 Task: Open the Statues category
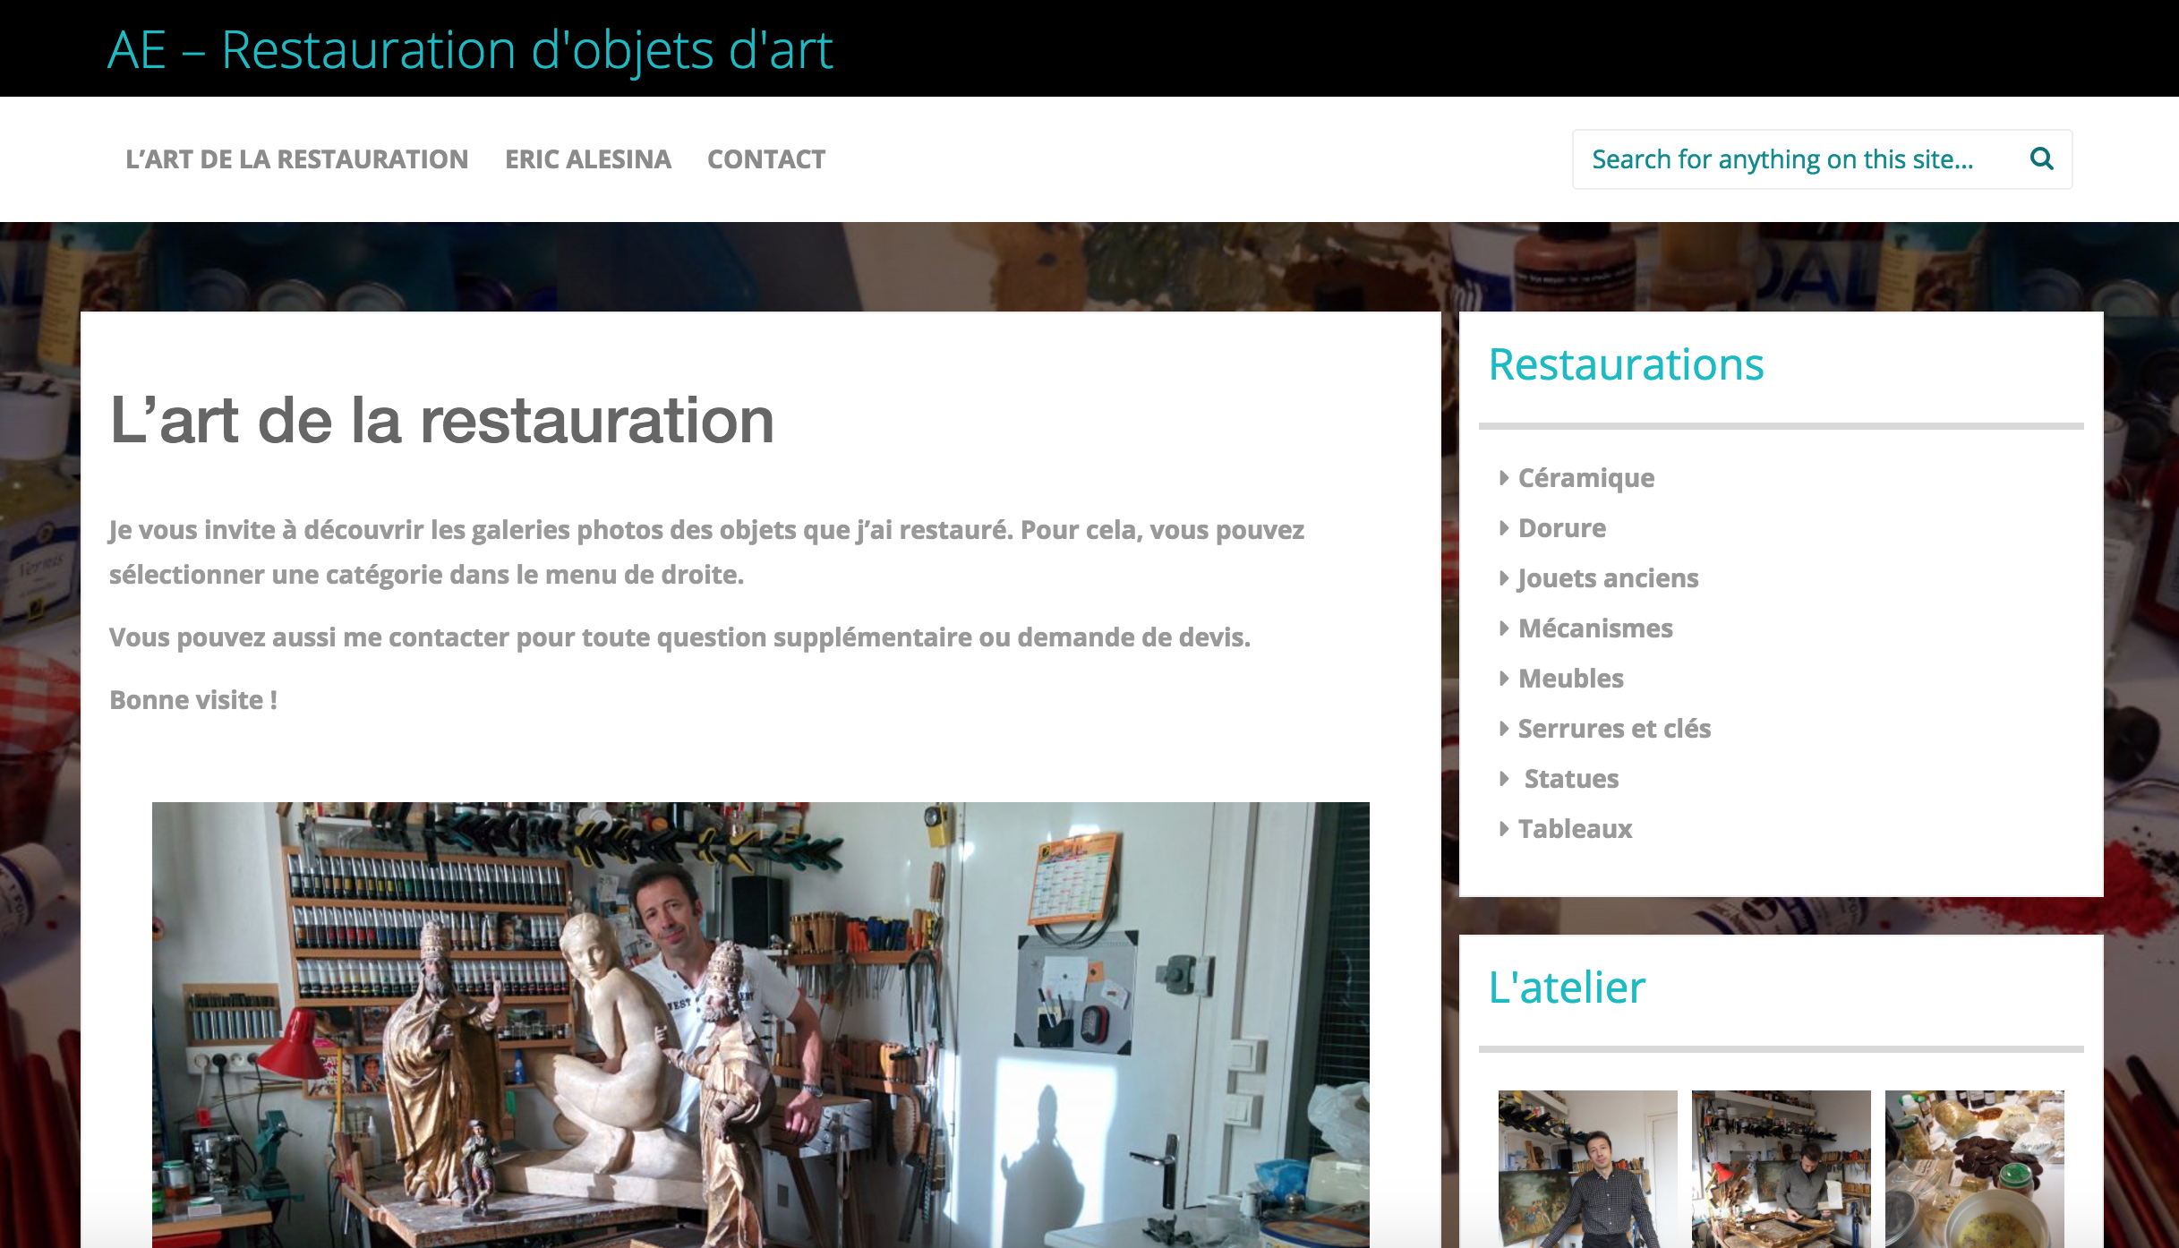click(x=1571, y=779)
